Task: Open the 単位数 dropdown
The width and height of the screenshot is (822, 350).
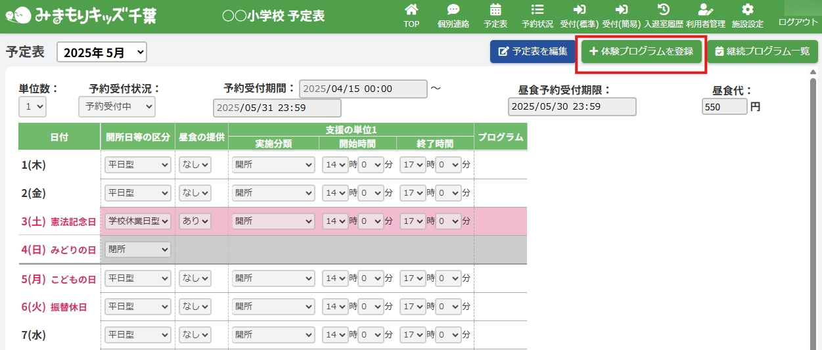Action: click(x=32, y=106)
